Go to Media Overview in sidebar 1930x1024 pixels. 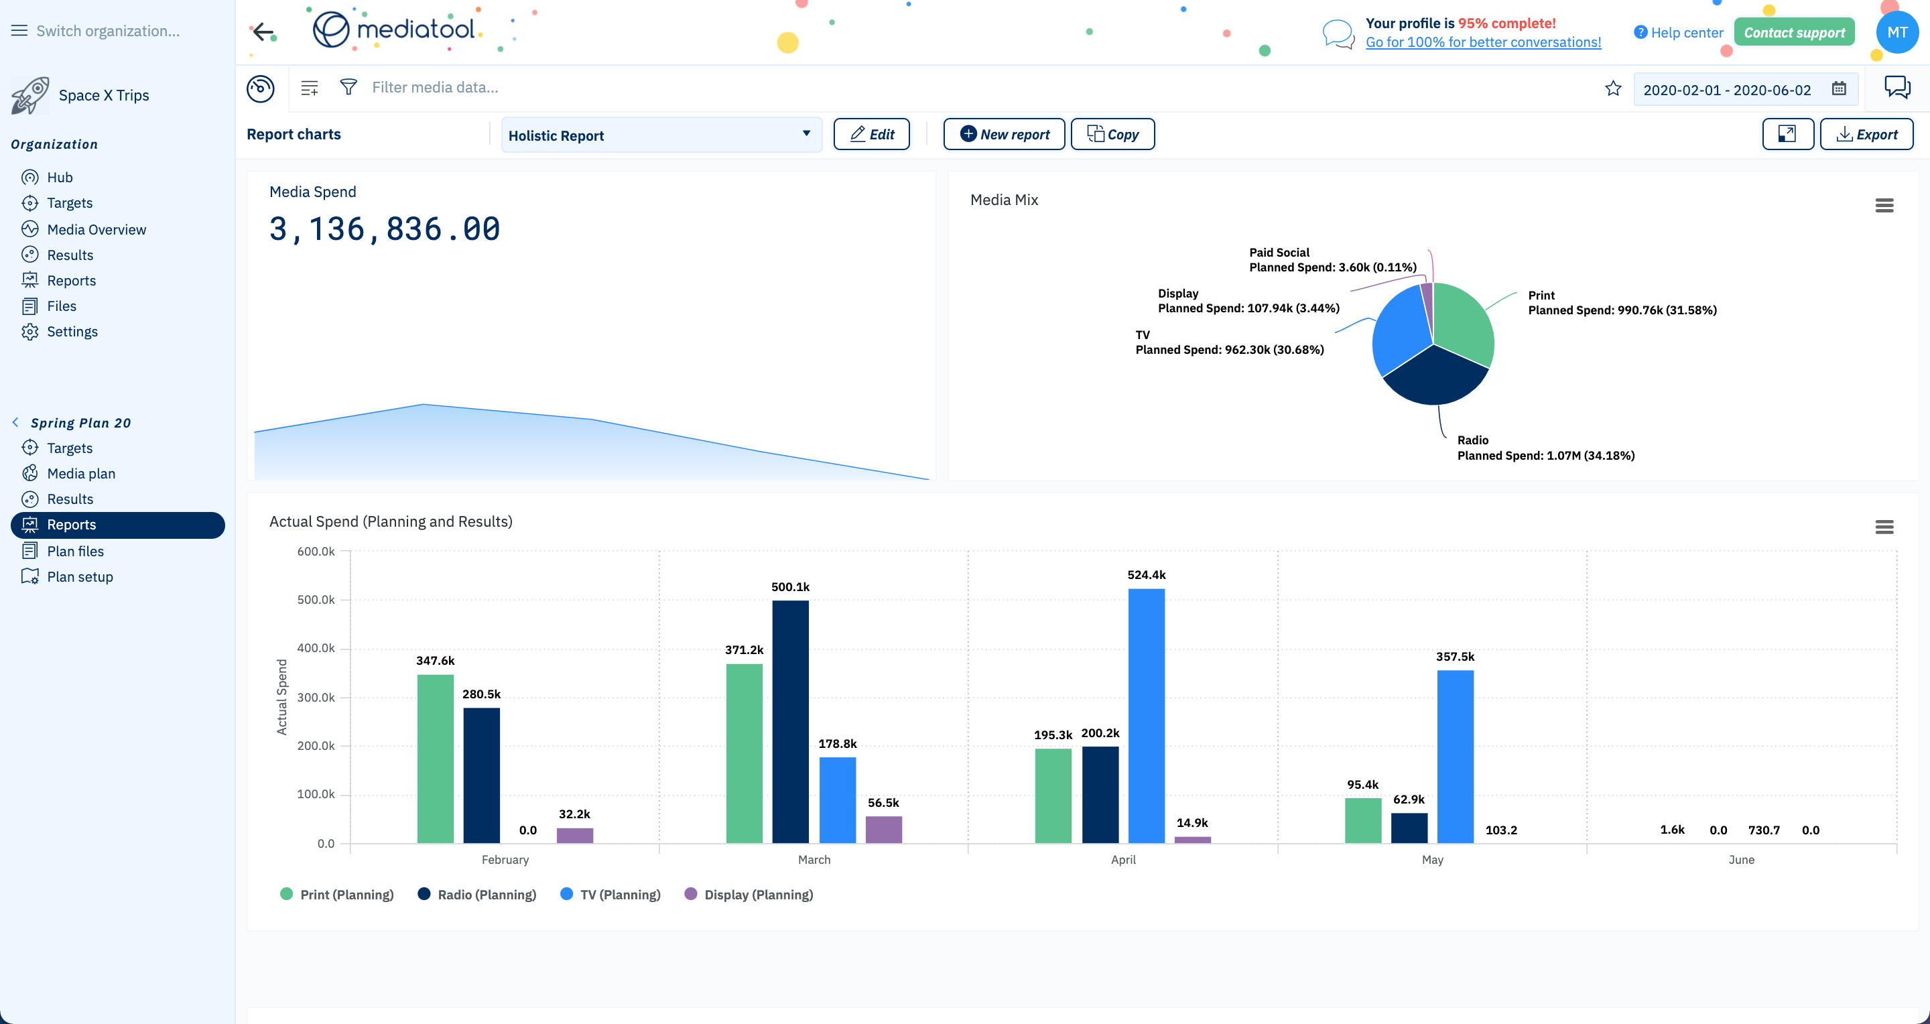pyautogui.click(x=96, y=229)
